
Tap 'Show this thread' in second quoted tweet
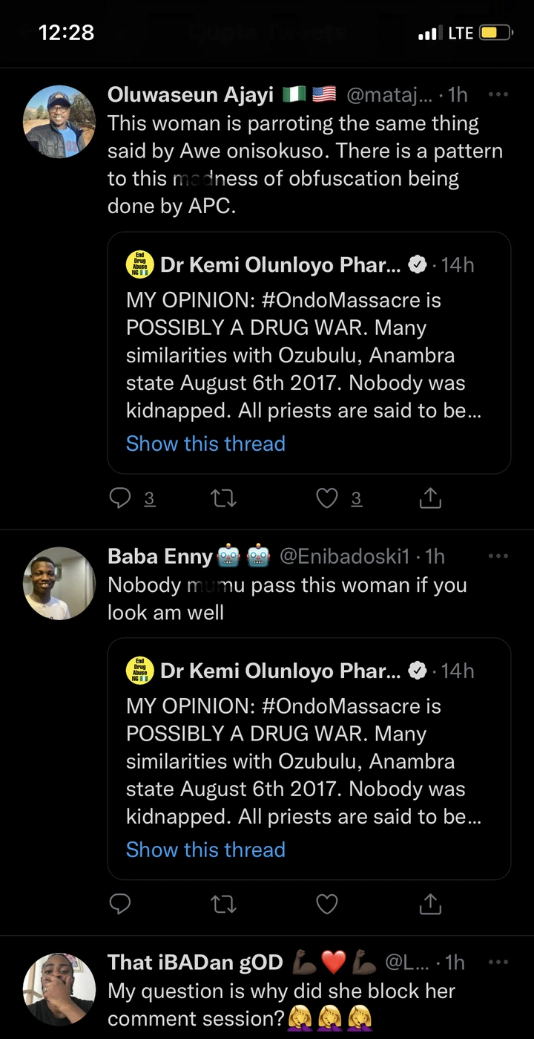(x=205, y=849)
